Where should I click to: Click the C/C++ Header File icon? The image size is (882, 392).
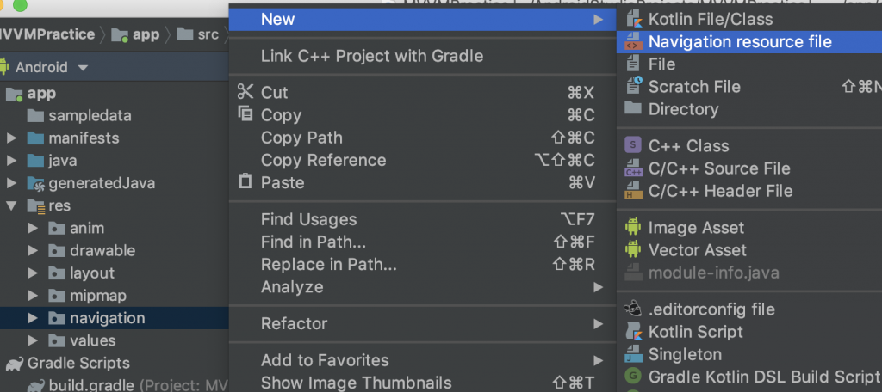click(x=634, y=191)
